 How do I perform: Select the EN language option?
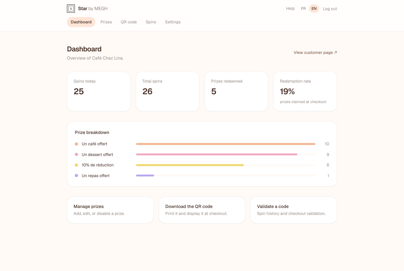[x=314, y=9]
